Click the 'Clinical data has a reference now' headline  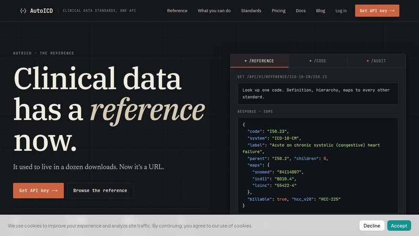click(x=109, y=109)
